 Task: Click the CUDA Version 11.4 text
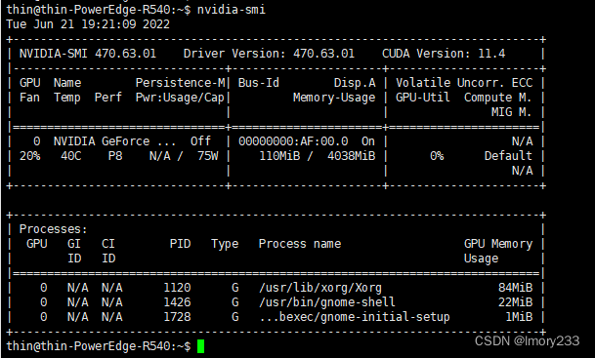[444, 54]
